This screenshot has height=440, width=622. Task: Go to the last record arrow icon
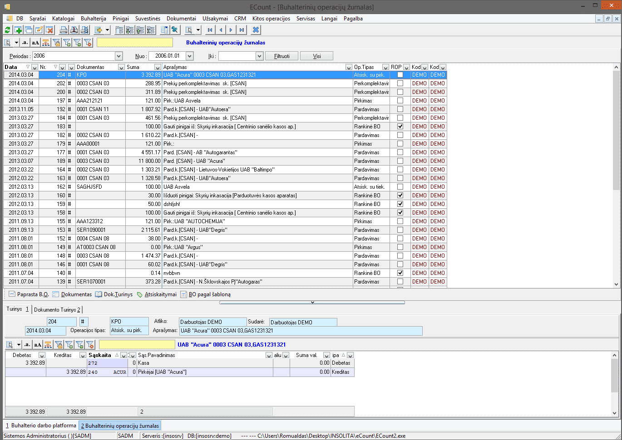(242, 30)
